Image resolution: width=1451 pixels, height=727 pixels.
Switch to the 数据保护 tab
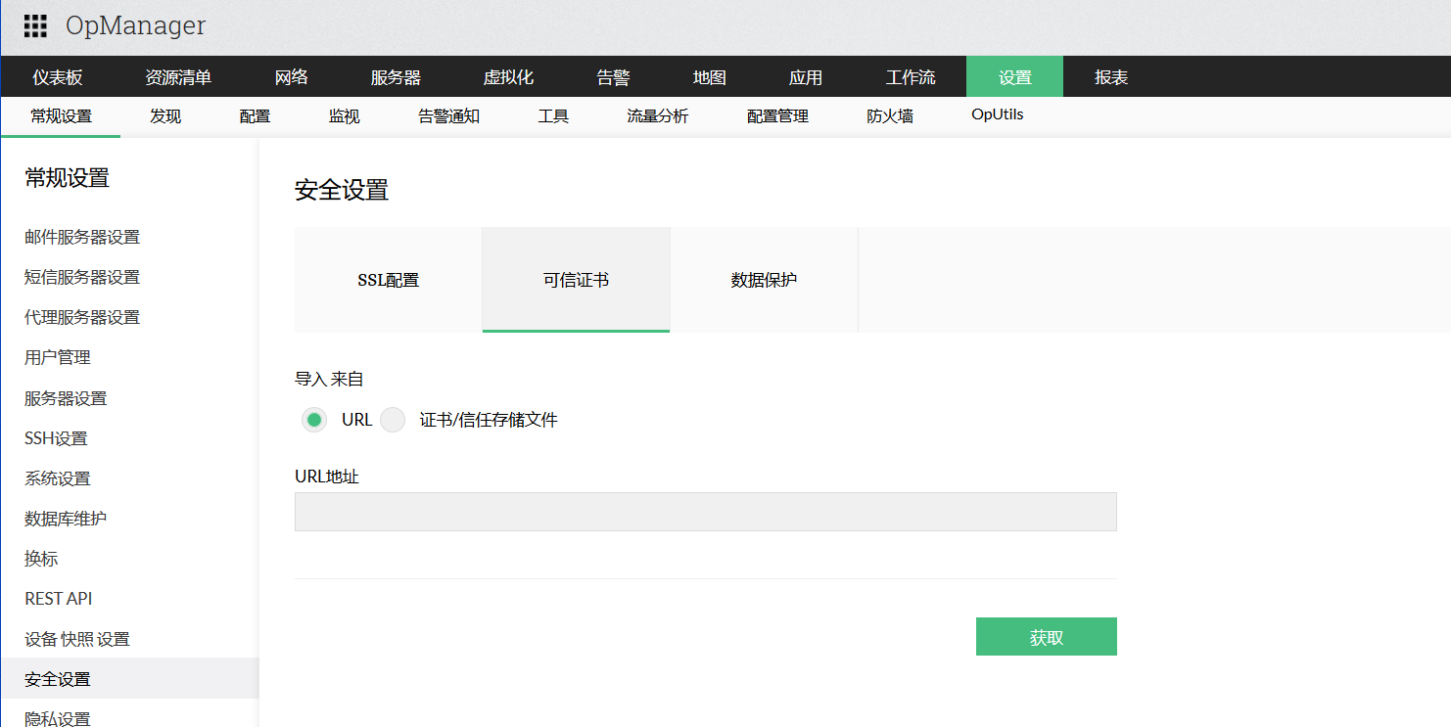(764, 279)
